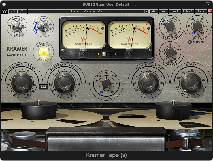This screenshot has height=161, width=213.
Task: Click the 150 value on Flux dial
Action: 101,92
